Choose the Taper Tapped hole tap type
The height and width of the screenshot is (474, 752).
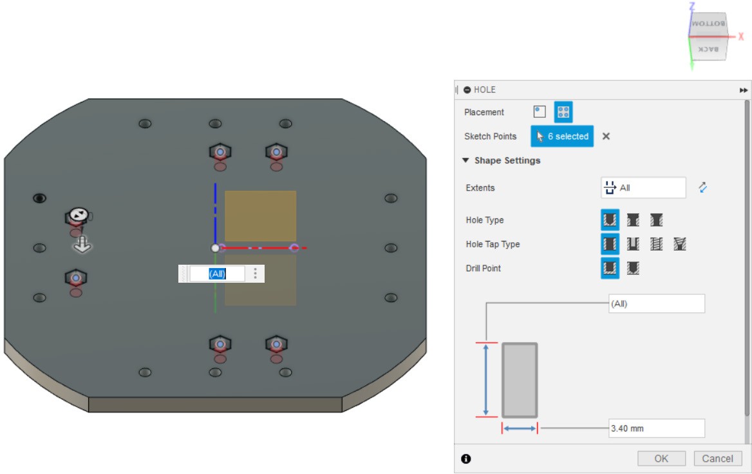[x=680, y=244]
